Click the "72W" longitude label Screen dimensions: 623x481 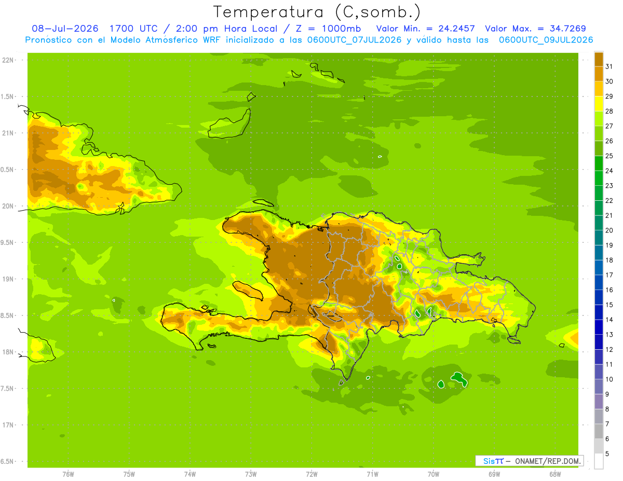[x=311, y=474]
